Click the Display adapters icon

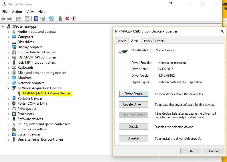point(14,47)
